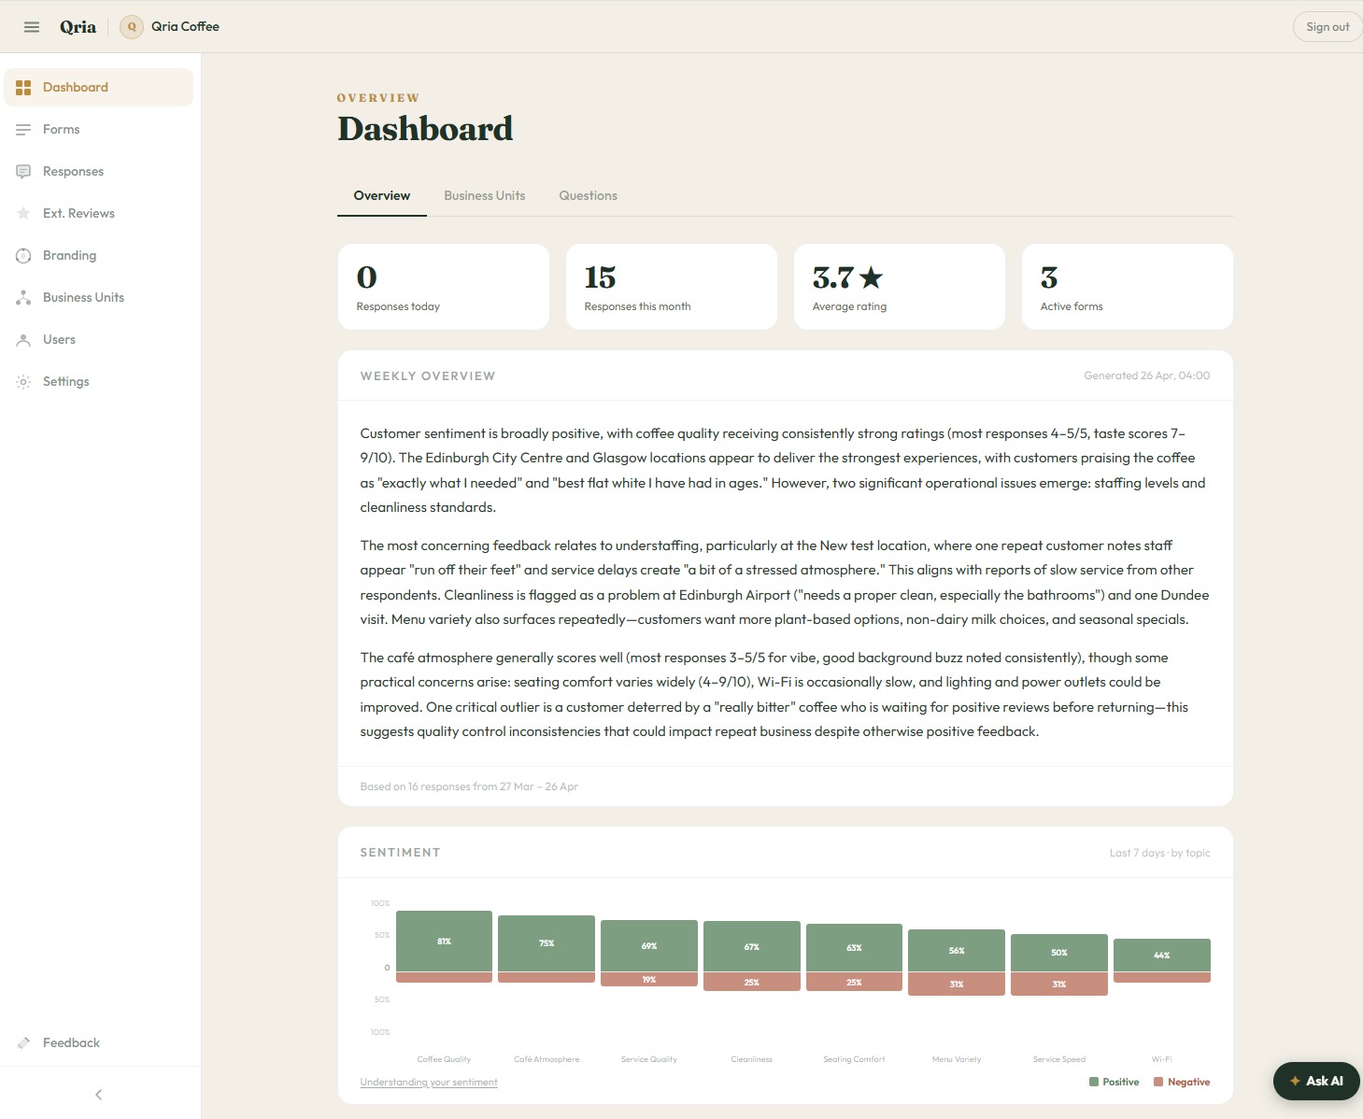The width and height of the screenshot is (1363, 1119).
Task: Click the Ext. Reviews star icon
Action: 23,214
